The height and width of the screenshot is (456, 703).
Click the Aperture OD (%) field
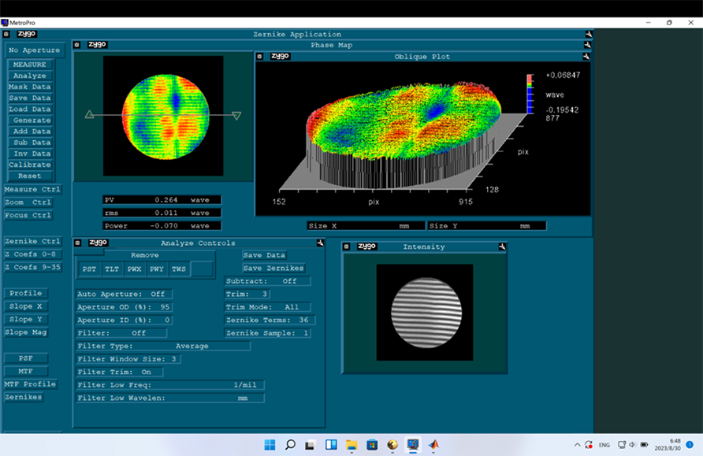tap(124, 307)
